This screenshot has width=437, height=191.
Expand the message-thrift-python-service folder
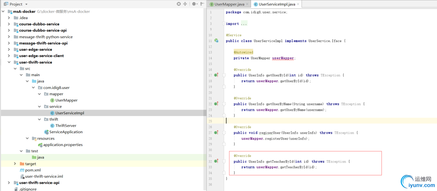9,37
